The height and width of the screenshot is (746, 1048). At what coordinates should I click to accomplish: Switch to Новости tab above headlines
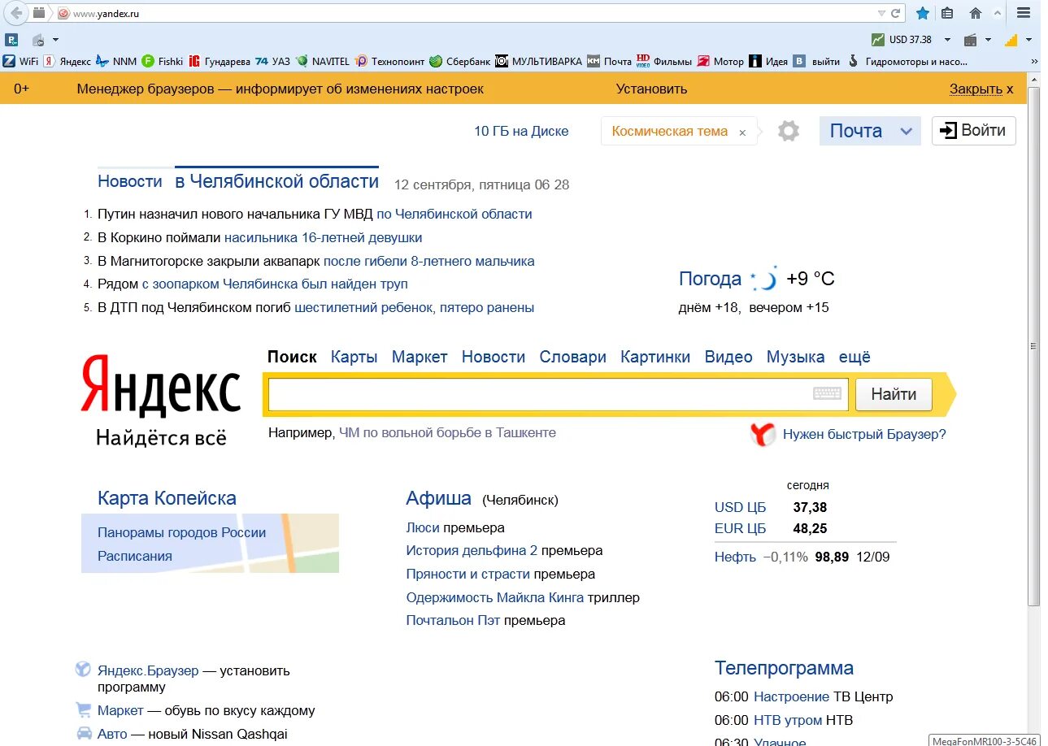pyautogui.click(x=130, y=181)
